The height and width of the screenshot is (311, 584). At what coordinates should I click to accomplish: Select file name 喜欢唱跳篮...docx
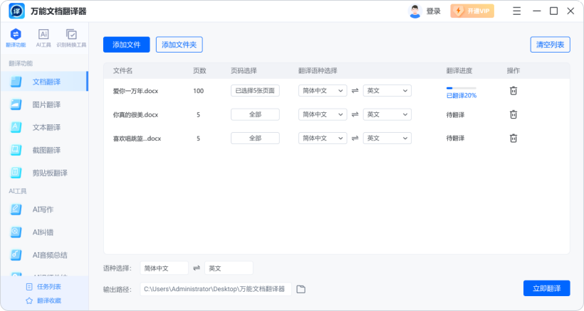click(137, 138)
